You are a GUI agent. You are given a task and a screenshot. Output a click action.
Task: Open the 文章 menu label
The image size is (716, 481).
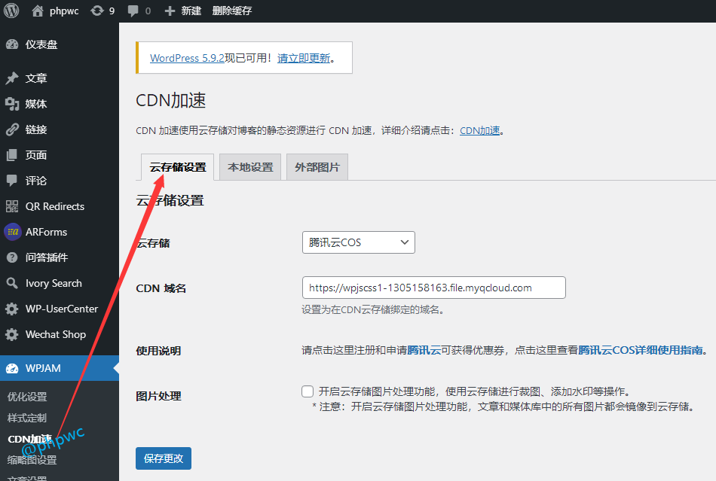click(36, 78)
